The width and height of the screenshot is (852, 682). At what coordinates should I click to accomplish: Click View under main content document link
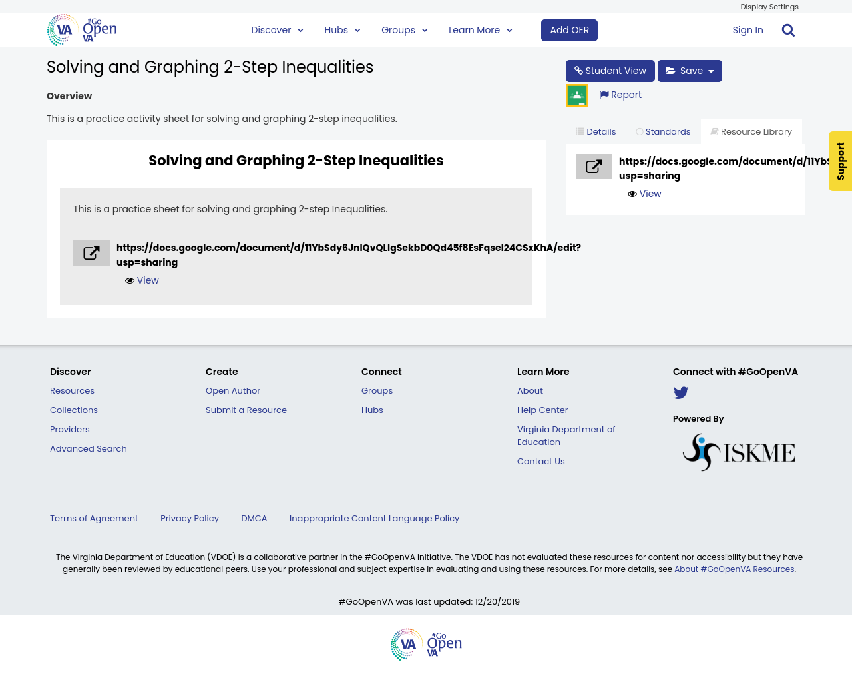pos(142,280)
